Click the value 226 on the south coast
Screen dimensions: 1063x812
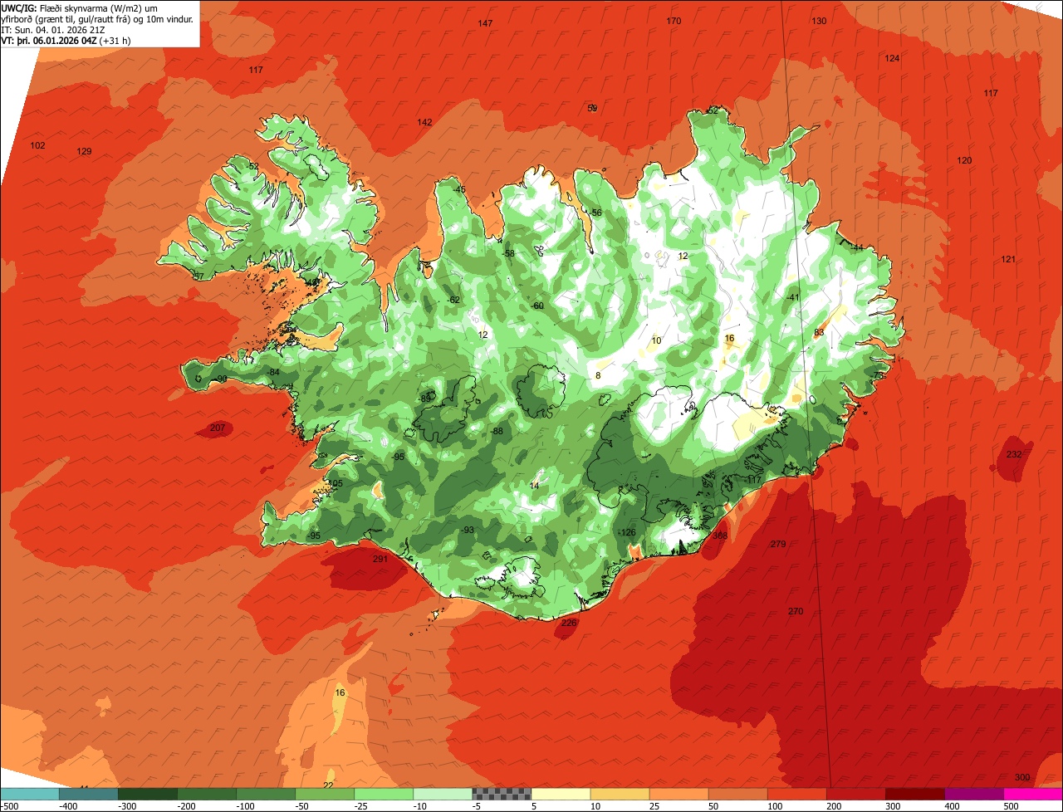[x=569, y=623]
